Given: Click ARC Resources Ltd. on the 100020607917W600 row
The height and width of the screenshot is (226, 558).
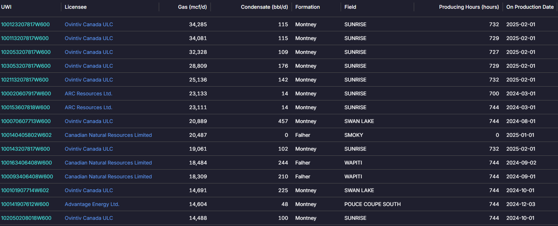Looking at the screenshot, I should point(88,94).
